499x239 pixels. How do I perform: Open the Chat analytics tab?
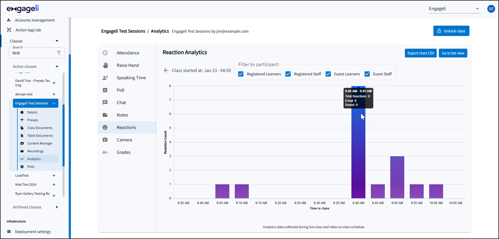point(127,103)
